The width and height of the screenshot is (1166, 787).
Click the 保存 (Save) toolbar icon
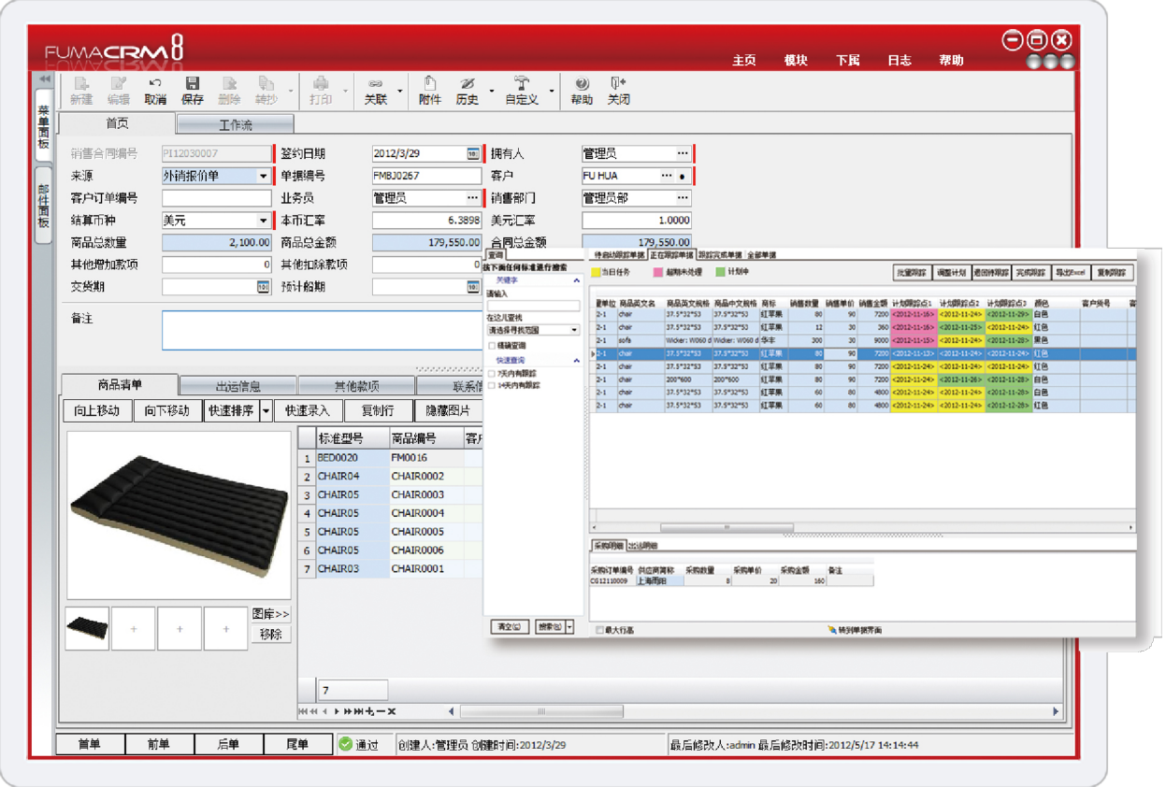(192, 84)
